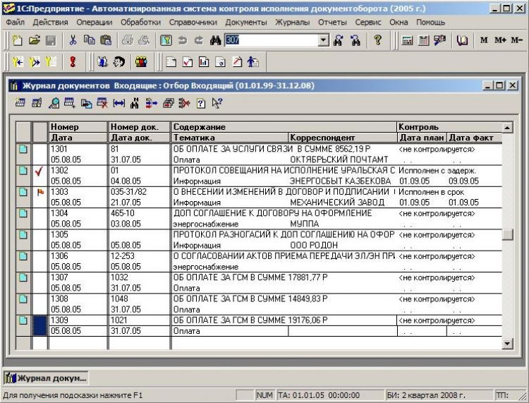Click the magnifier view-document icon in journal toolbar
Screen dimensions: 529x403
coord(54,104)
